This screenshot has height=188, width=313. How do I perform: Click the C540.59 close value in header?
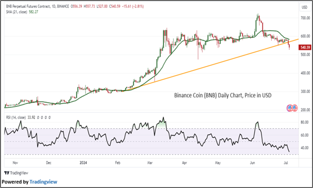(115, 7)
